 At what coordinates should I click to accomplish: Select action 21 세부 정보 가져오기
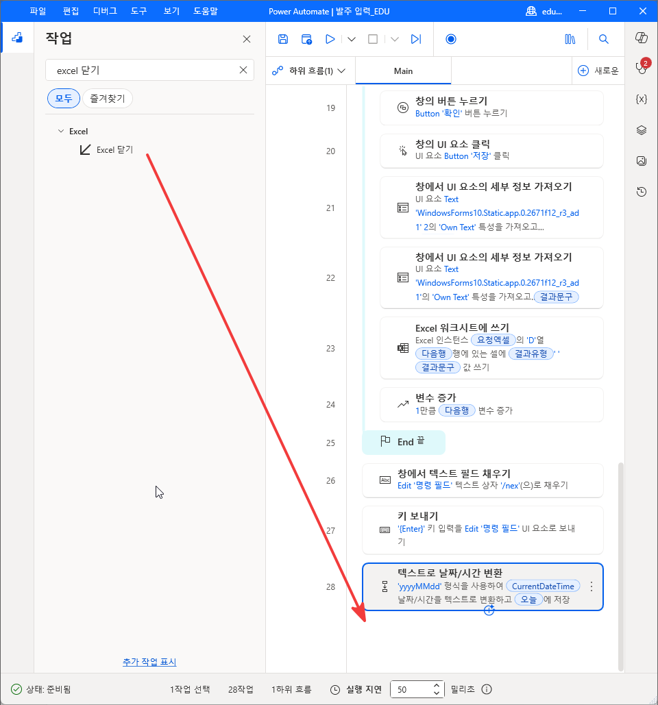(x=491, y=208)
